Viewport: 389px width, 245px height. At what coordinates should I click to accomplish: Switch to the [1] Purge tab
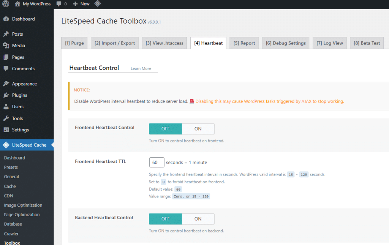74,43
